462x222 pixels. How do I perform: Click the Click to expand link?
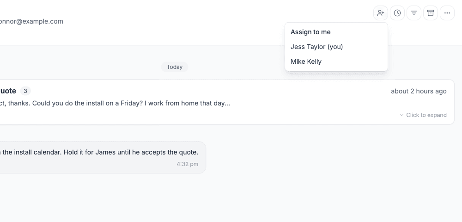426,115
